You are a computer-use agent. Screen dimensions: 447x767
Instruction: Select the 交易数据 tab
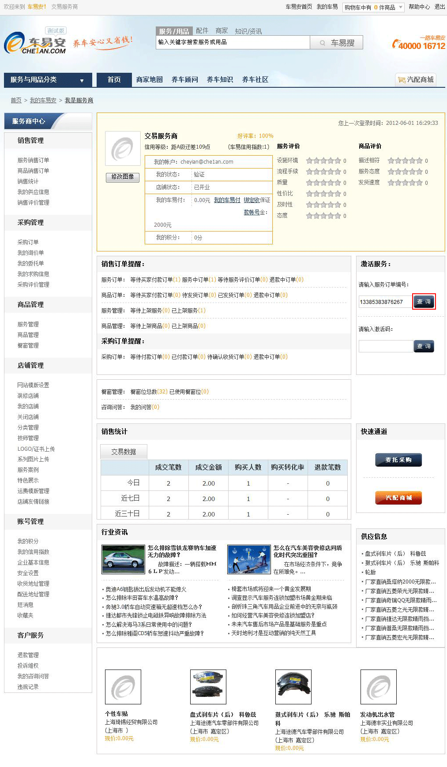click(x=124, y=452)
